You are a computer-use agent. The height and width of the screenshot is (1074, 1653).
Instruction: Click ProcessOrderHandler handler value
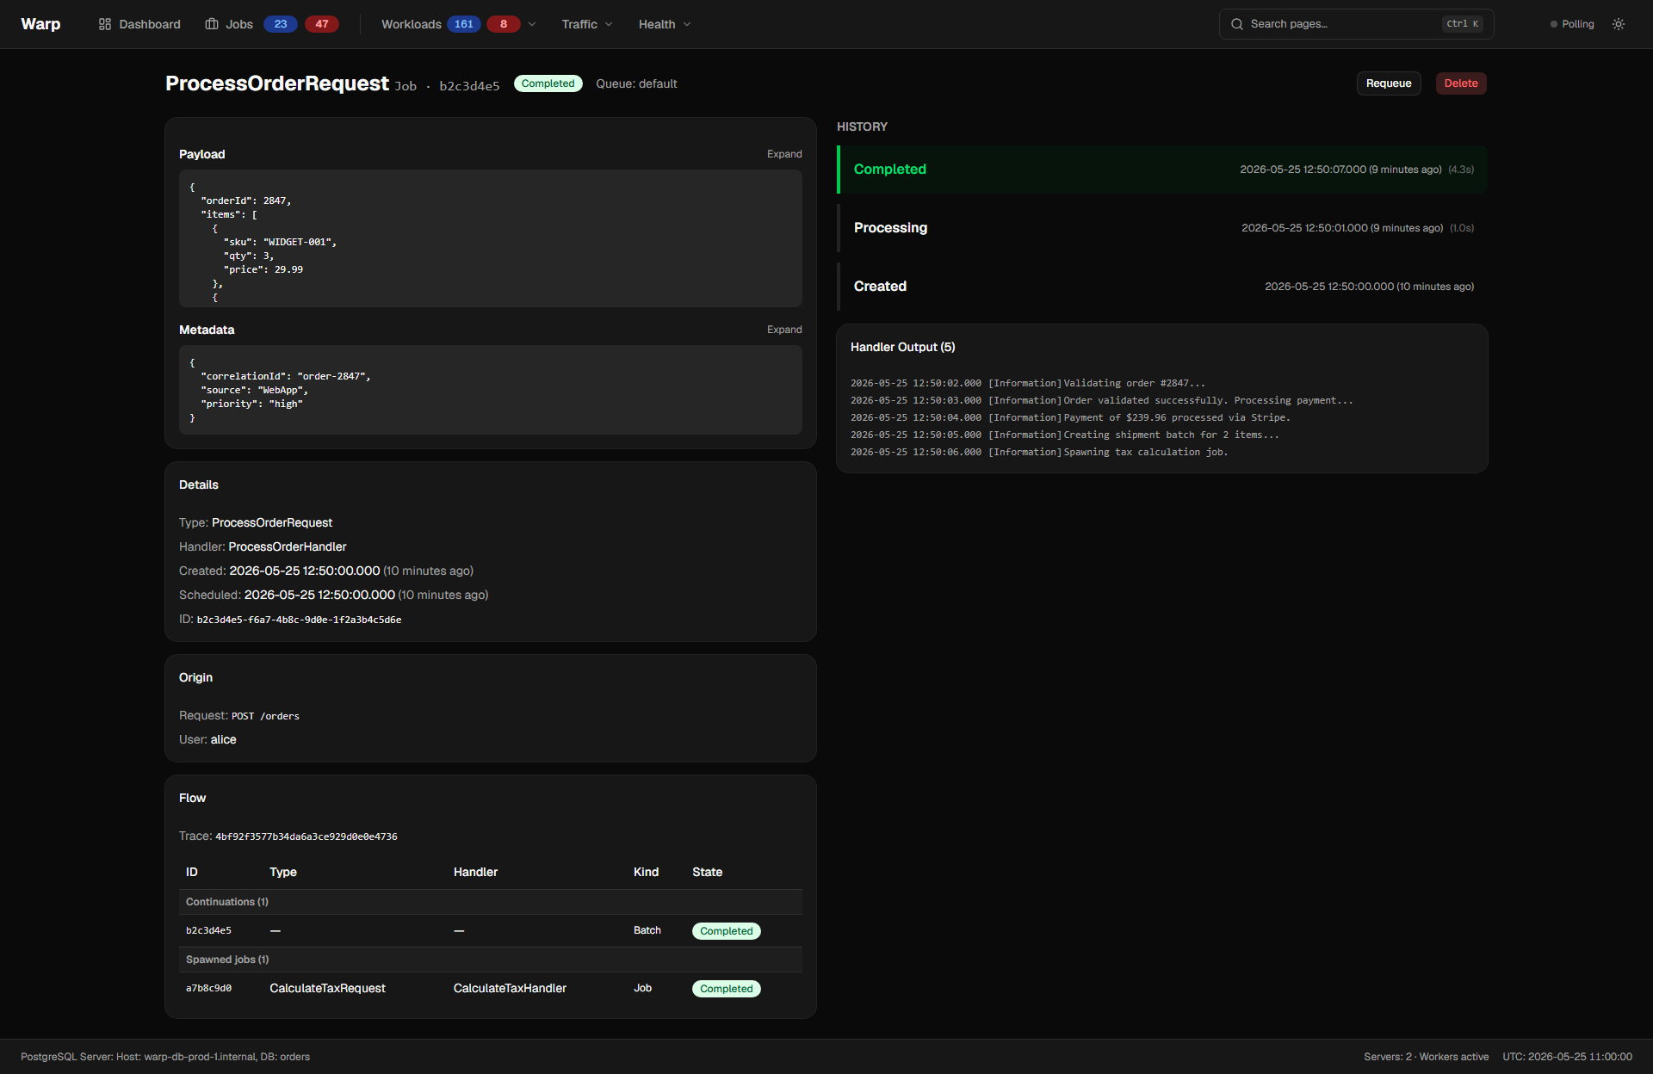(x=288, y=546)
